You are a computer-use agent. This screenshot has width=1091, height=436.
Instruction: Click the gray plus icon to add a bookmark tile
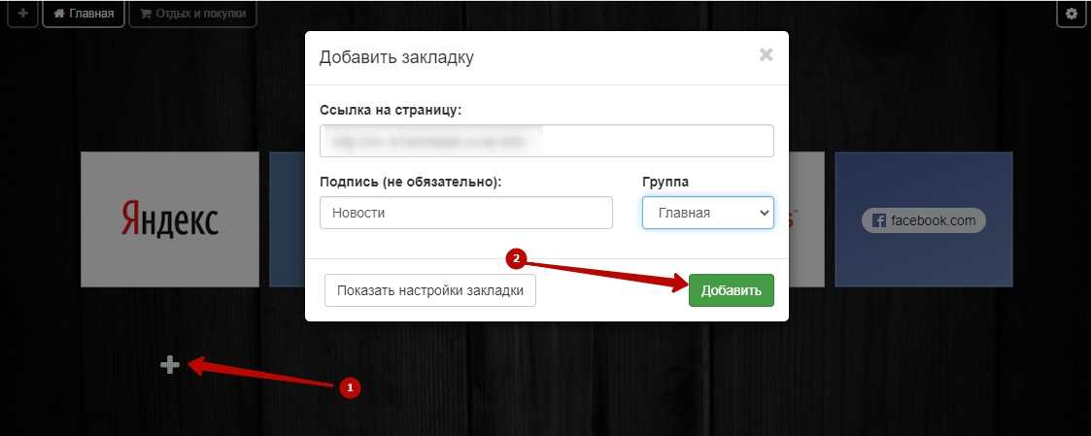[170, 365]
